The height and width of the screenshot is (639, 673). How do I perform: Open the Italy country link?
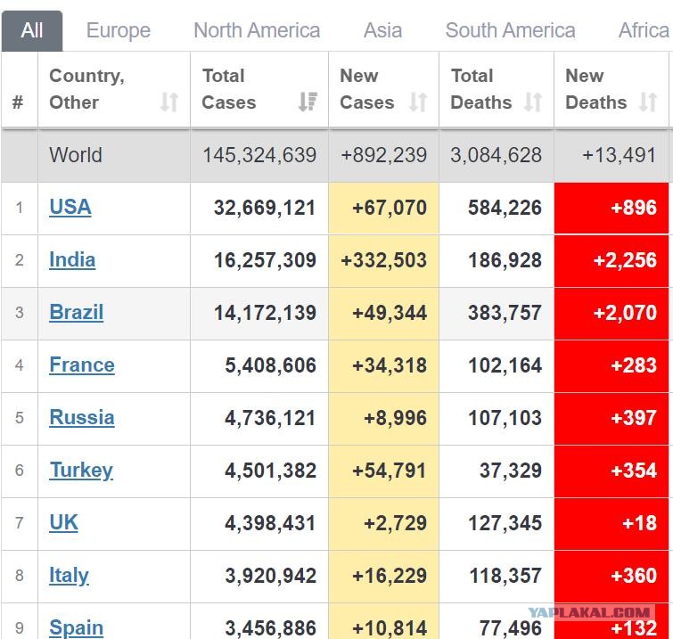(70, 575)
